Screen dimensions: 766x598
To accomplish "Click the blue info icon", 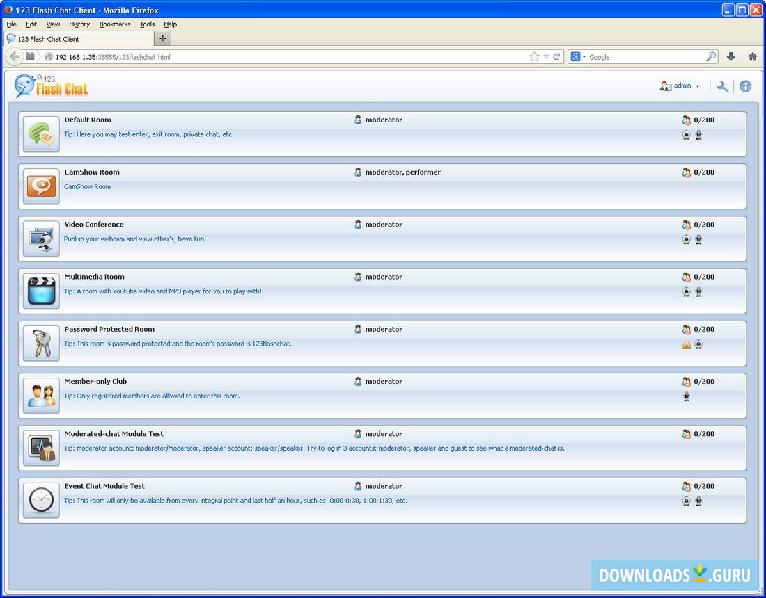I will 745,86.
